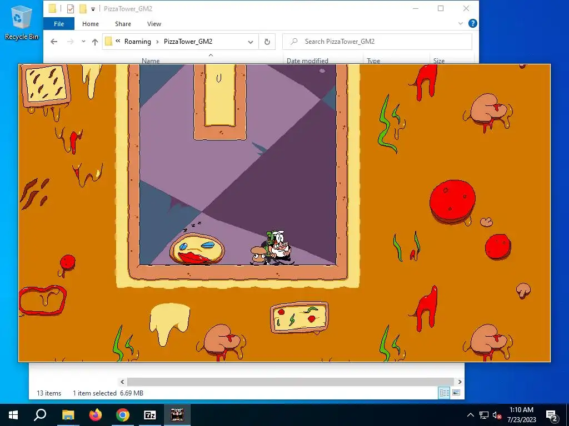Open 7-Zip from the taskbar
569x426 pixels.
150,415
